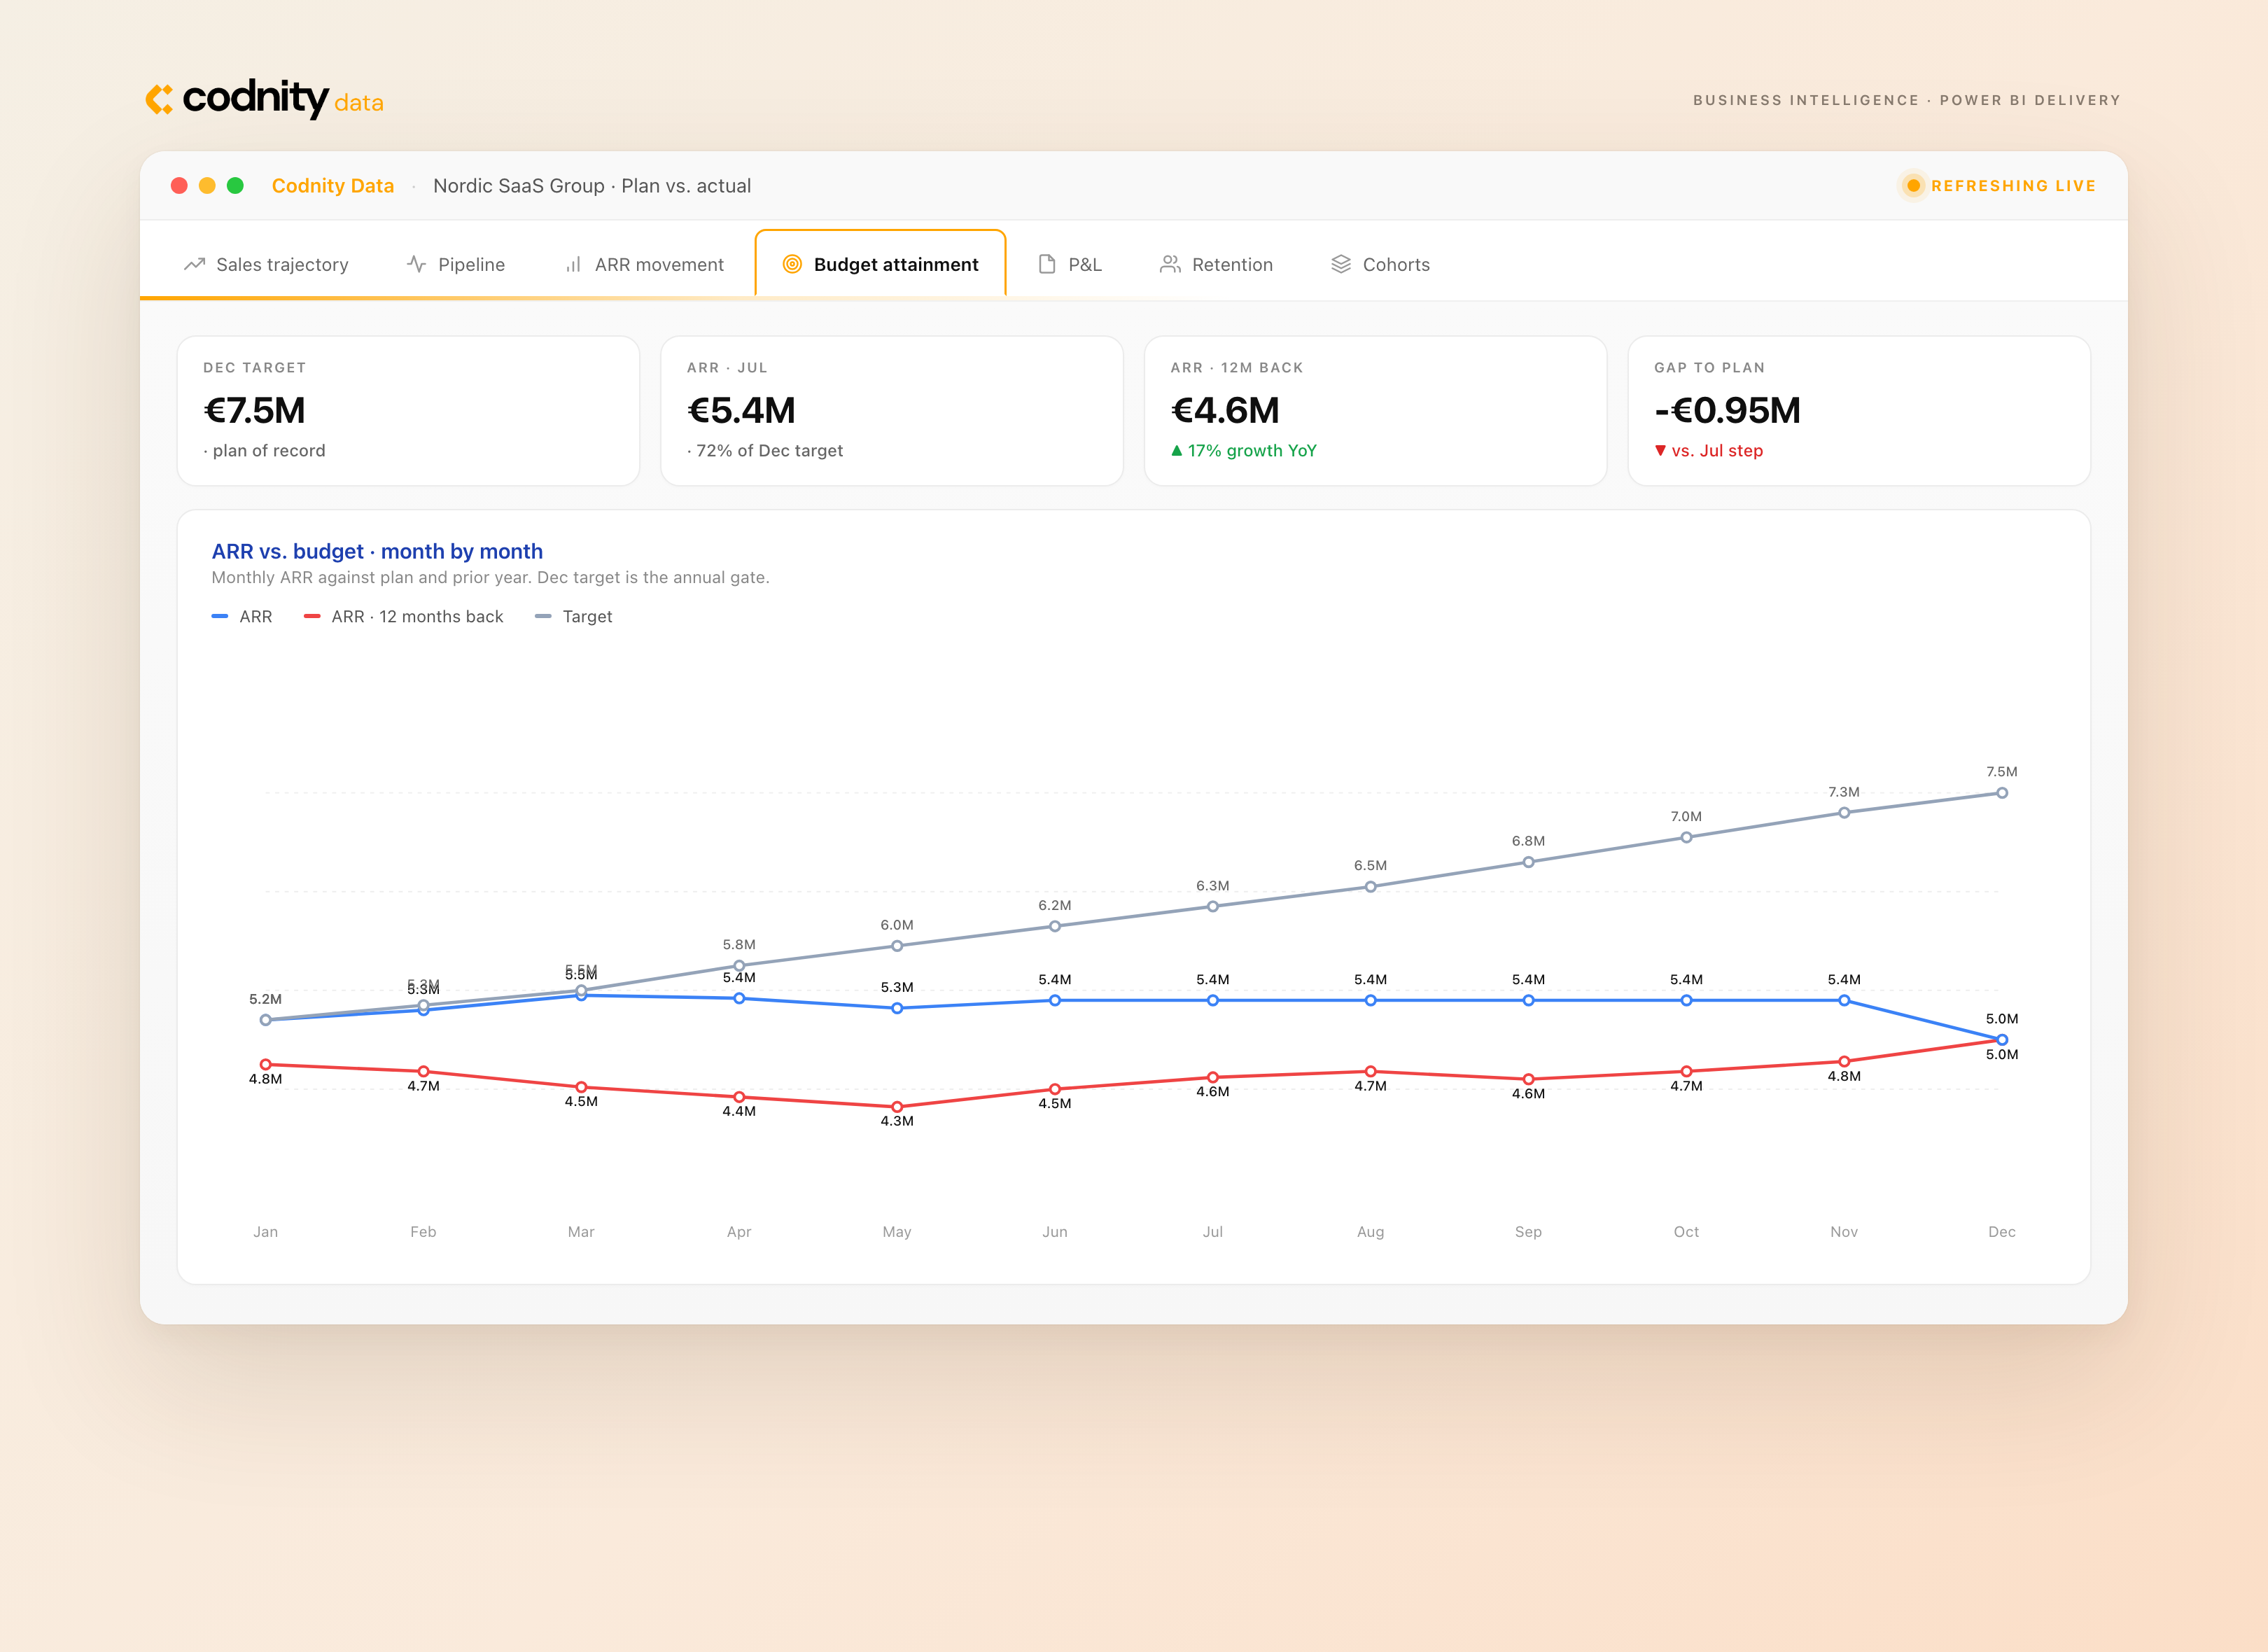This screenshot has width=2268, height=1652.
Task: Click the Sep target point labeled 6.8M
Action: (x=1528, y=862)
